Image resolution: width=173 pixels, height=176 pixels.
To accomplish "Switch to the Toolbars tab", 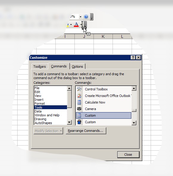I will click(40, 67).
